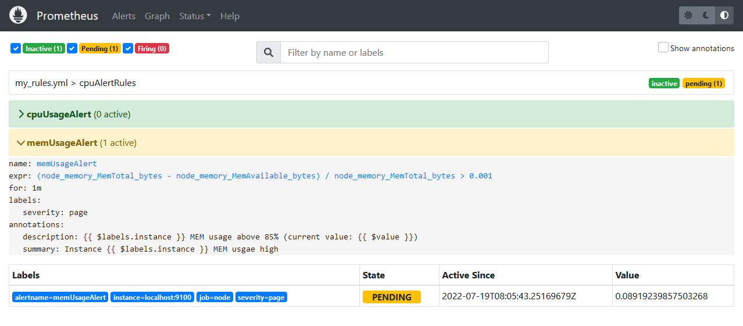
Task: Click the alertname=memUsageAlert label badge
Action: [60, 297]
